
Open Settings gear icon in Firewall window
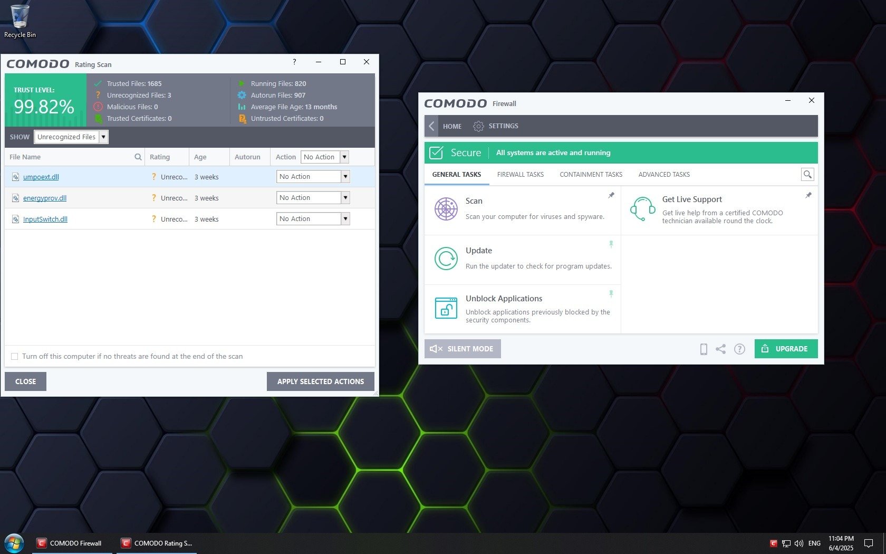point(478,126)
